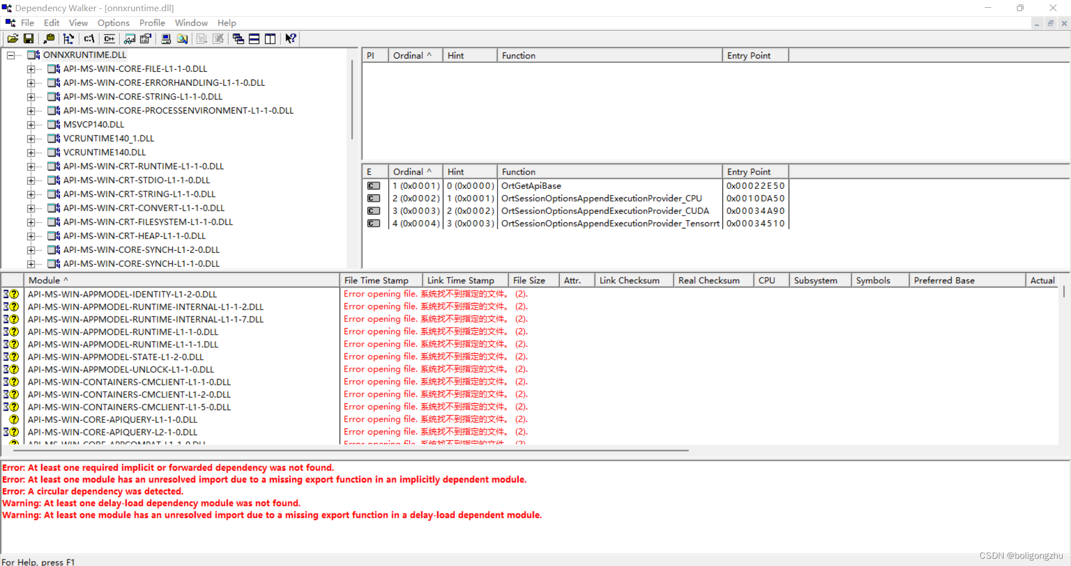Open the Profile menu
The image size is (1071, 566).
click(x=152, y=23)
